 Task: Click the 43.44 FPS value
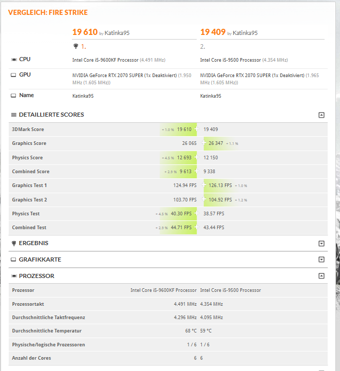click(214, 228)
